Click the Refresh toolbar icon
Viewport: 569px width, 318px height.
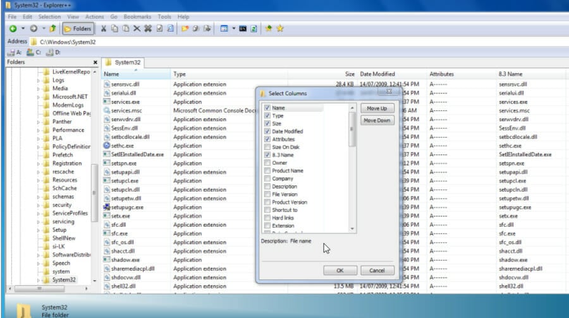coord(254,28)
